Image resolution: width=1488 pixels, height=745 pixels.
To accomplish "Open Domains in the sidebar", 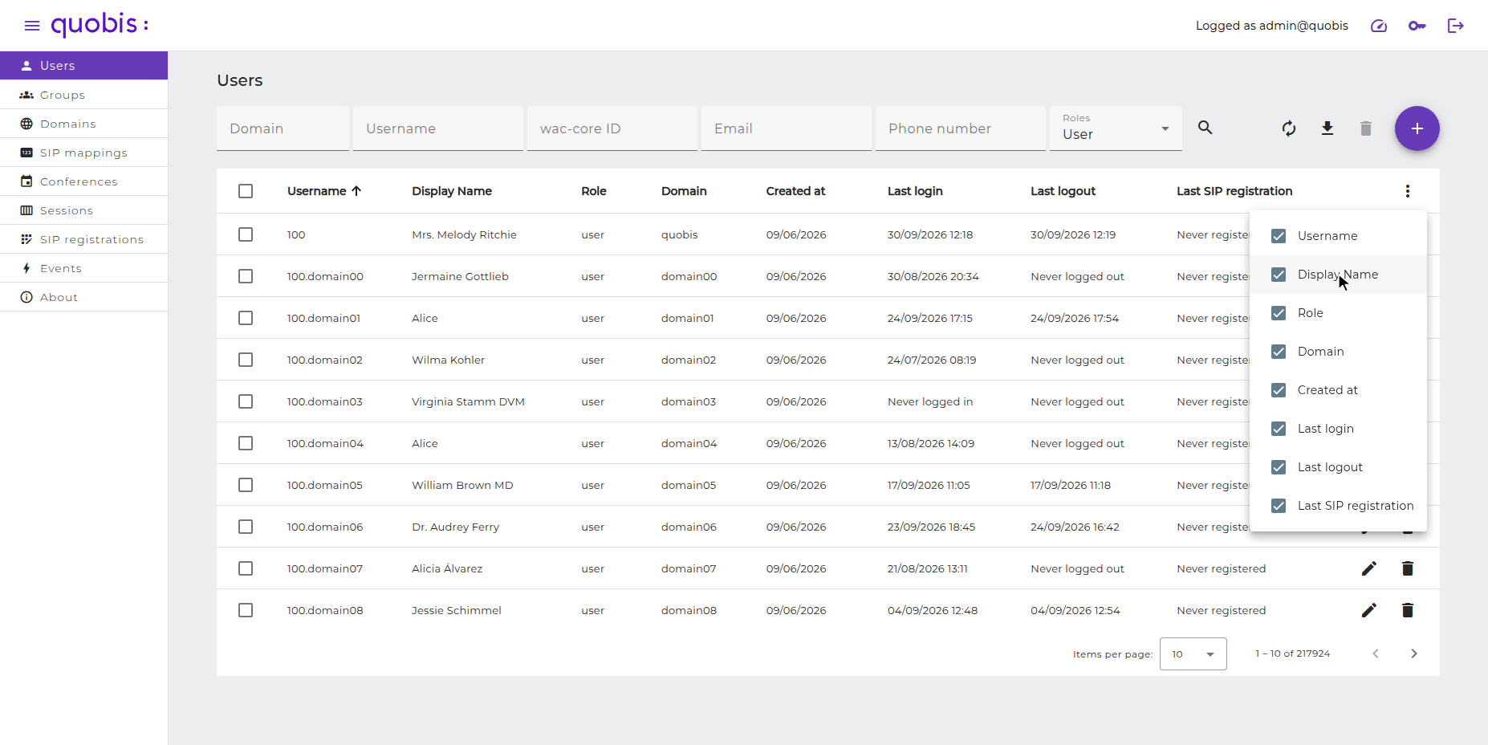I will pyautogui.click(x=83, y=124).
